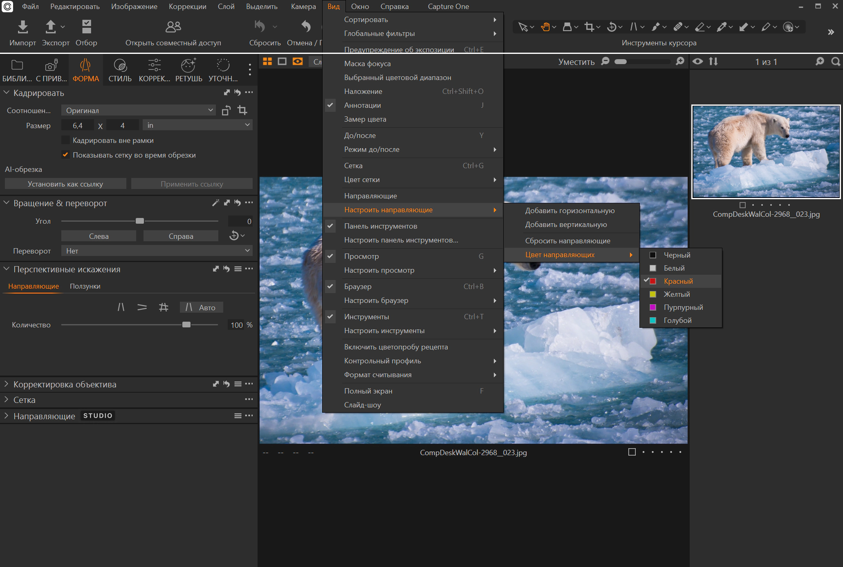Switch to the Ползунки tab

coord(85,286)
